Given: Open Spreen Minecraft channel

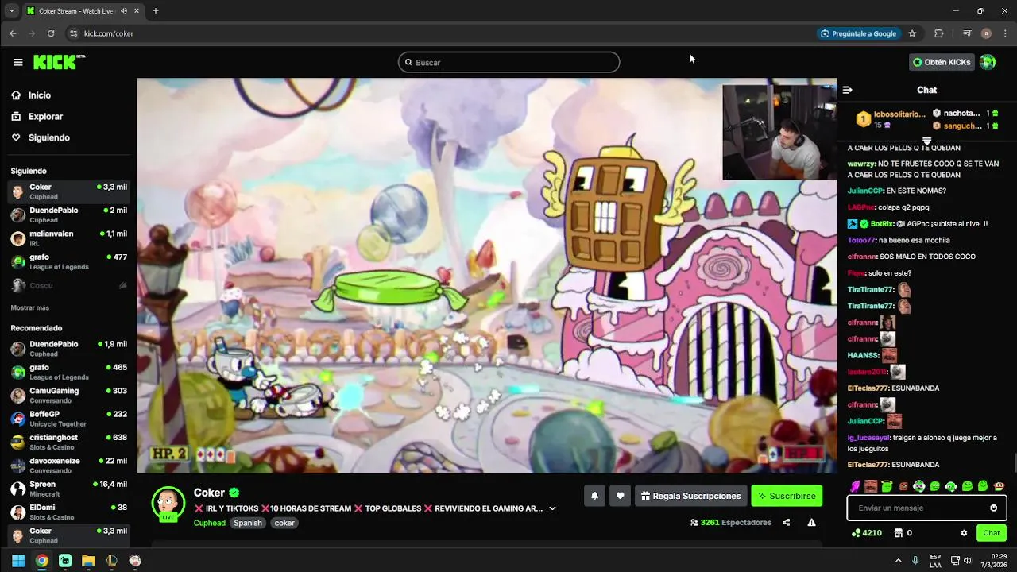Looking at the screenshot, I should pyautogui.click(x=68, y=489).
